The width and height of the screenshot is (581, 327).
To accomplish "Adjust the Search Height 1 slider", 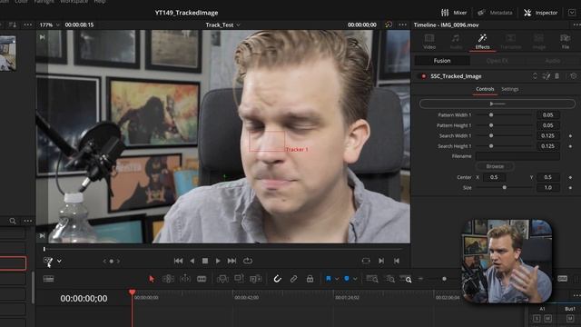I will [505, 146].
